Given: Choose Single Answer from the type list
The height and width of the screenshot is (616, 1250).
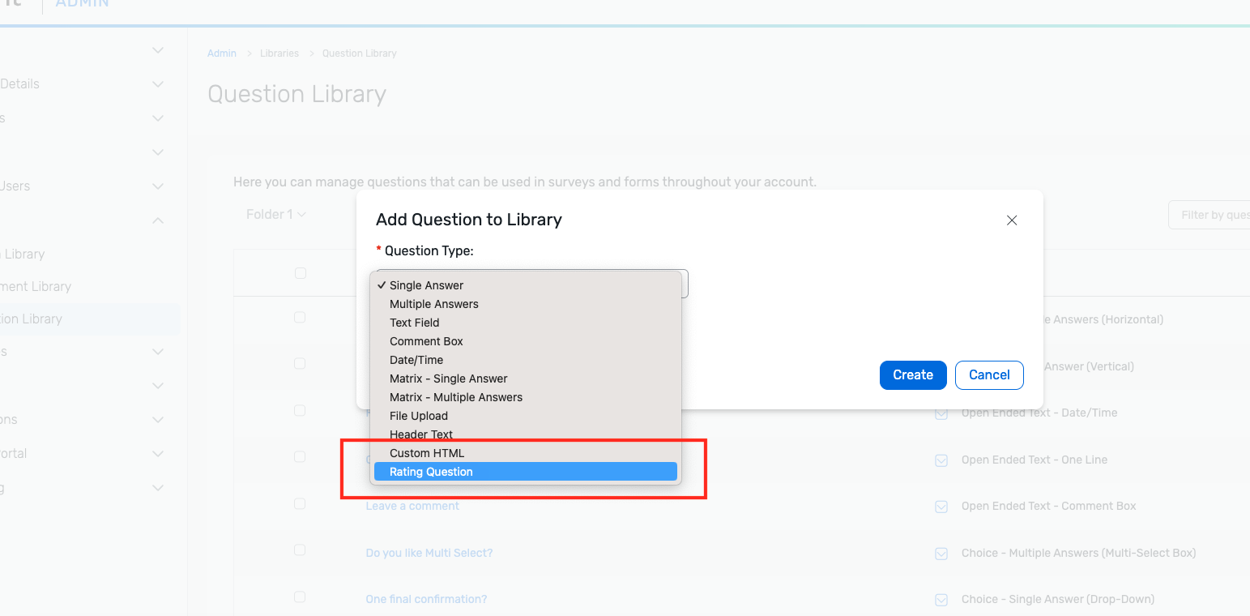Looking at the screenshot, I should tap(525, 285).
